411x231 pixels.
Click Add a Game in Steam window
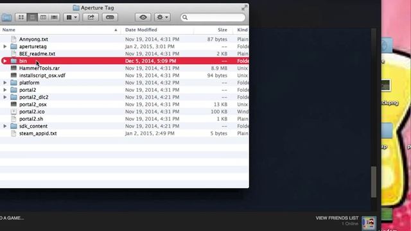(12, 218)
